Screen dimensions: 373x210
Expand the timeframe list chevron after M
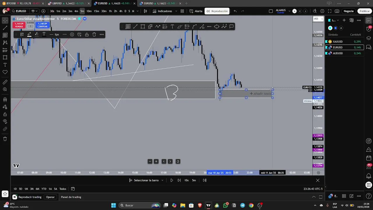click(x=138, y=11)
